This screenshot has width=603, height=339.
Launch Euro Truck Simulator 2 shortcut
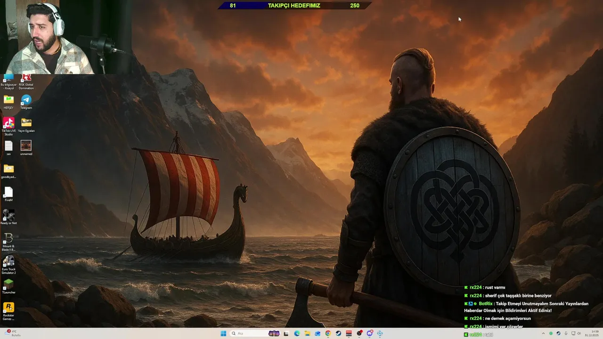(x=8, y=265)
